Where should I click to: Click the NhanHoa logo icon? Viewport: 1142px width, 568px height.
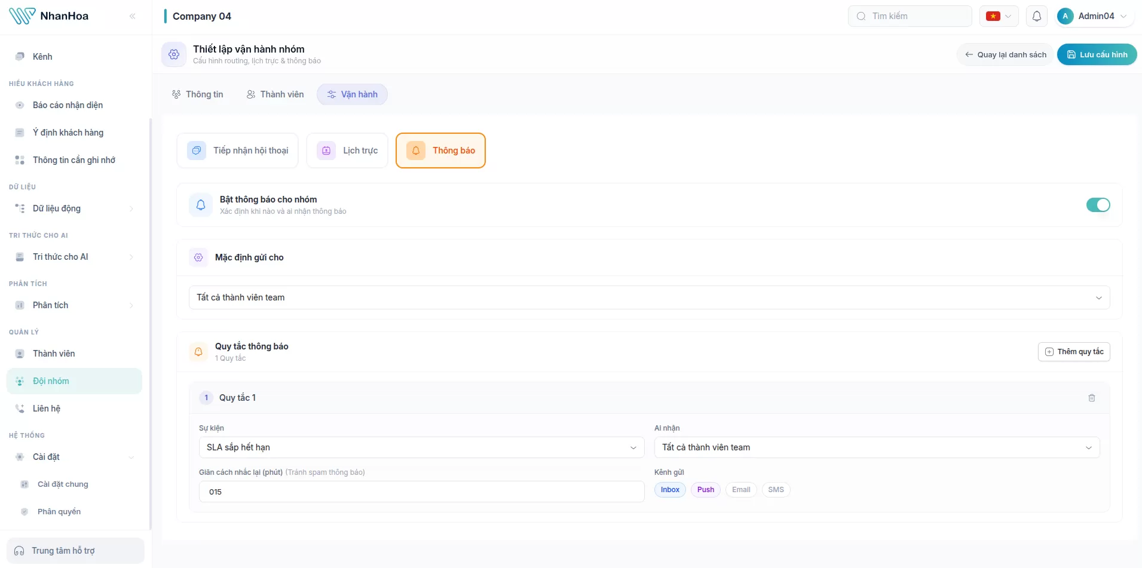(22, 16)
